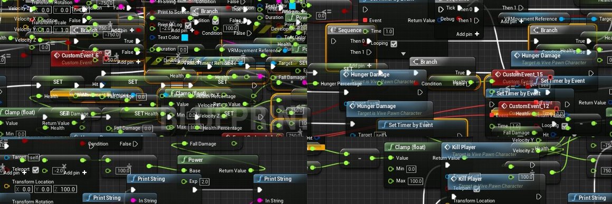
Task: Select the subtract node left of Clamp (float)
Action: click(x=359, y=158)
